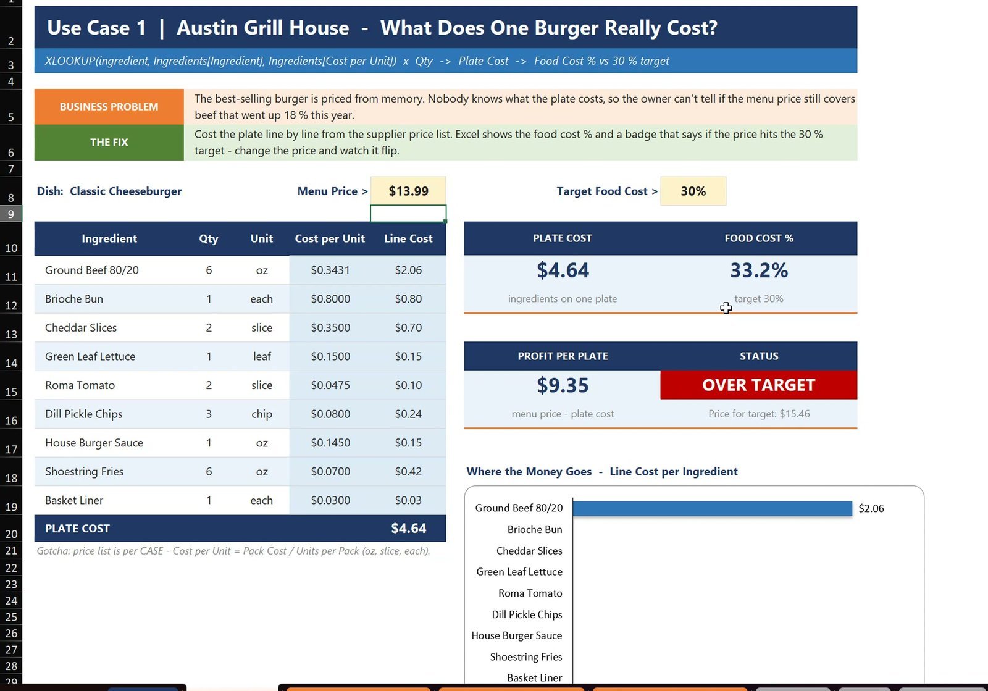The height and width of the screenshot is (691, 988).
Task: Click the $0.0300 cost per unit cell
Action: point(330,500)
